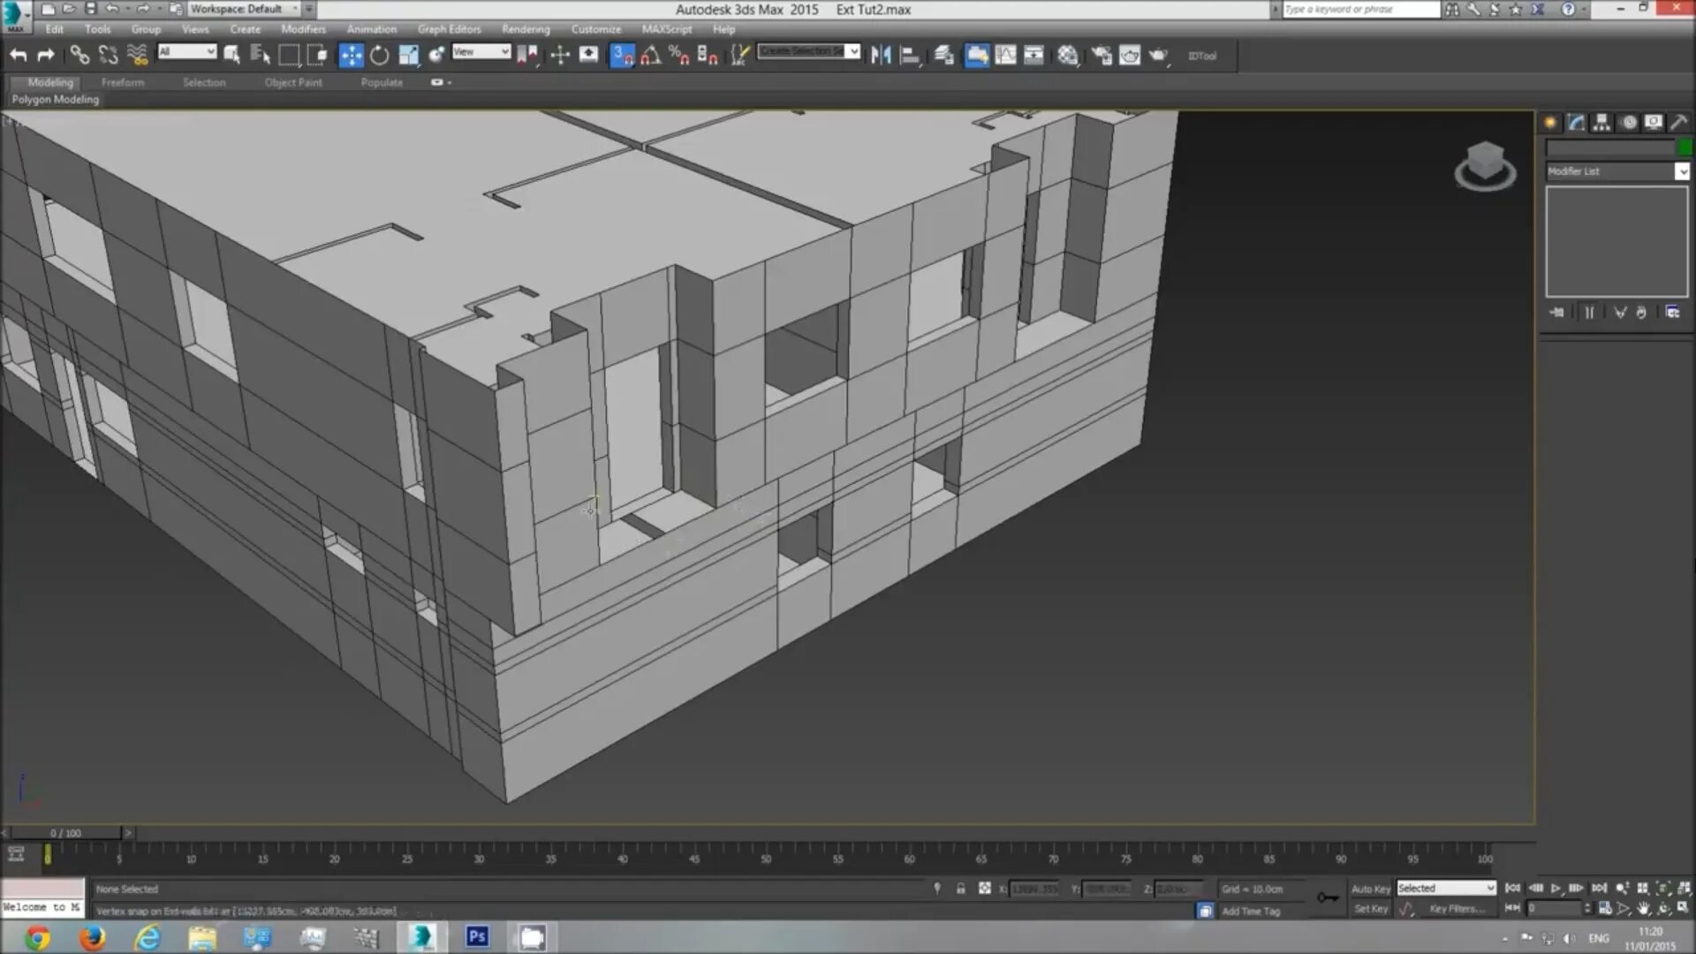This screenshot has height=954, width=1696.
Task: Click the object color swatch in Modify panel
Action: pos(1685,148)
